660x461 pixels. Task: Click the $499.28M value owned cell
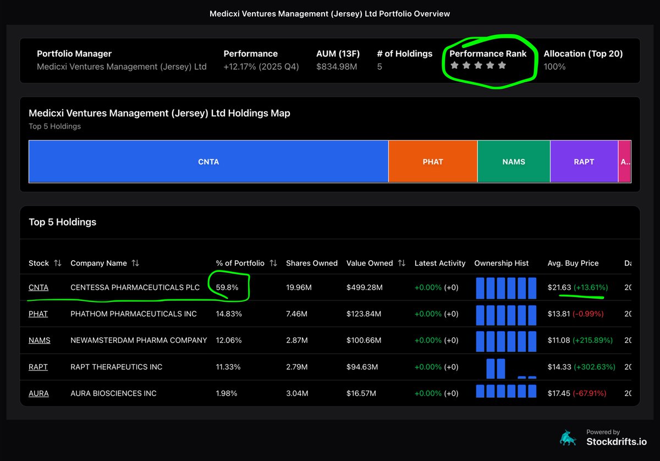(365, 287)
